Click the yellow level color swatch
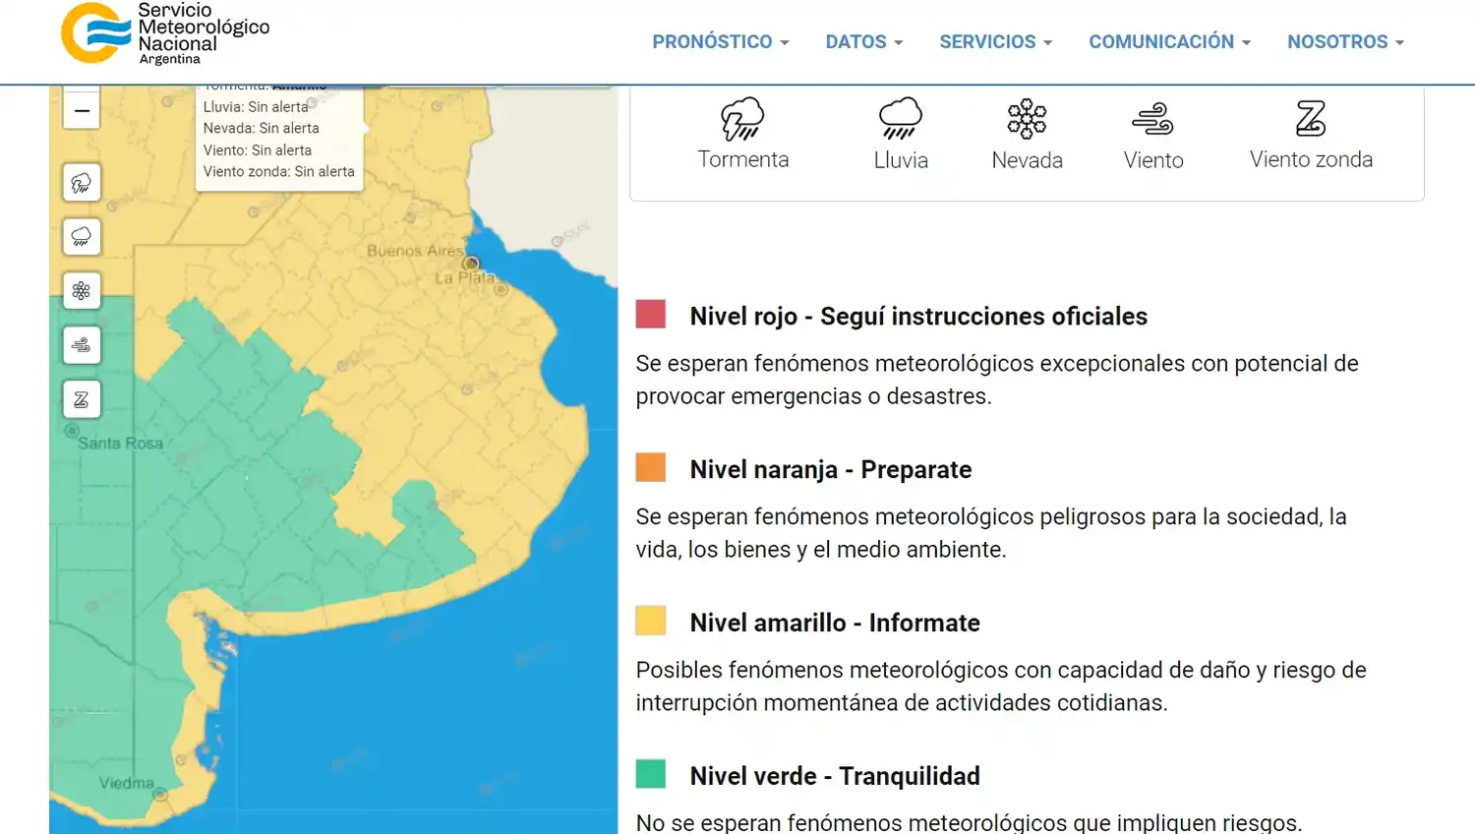The width and height of the screenshot is (1475, 834). 651,621
